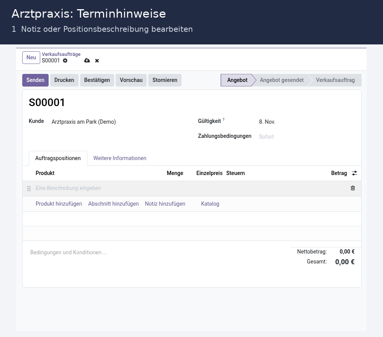Click the Steuern column header
Screen dimensions: 383x337
(236, 173)
